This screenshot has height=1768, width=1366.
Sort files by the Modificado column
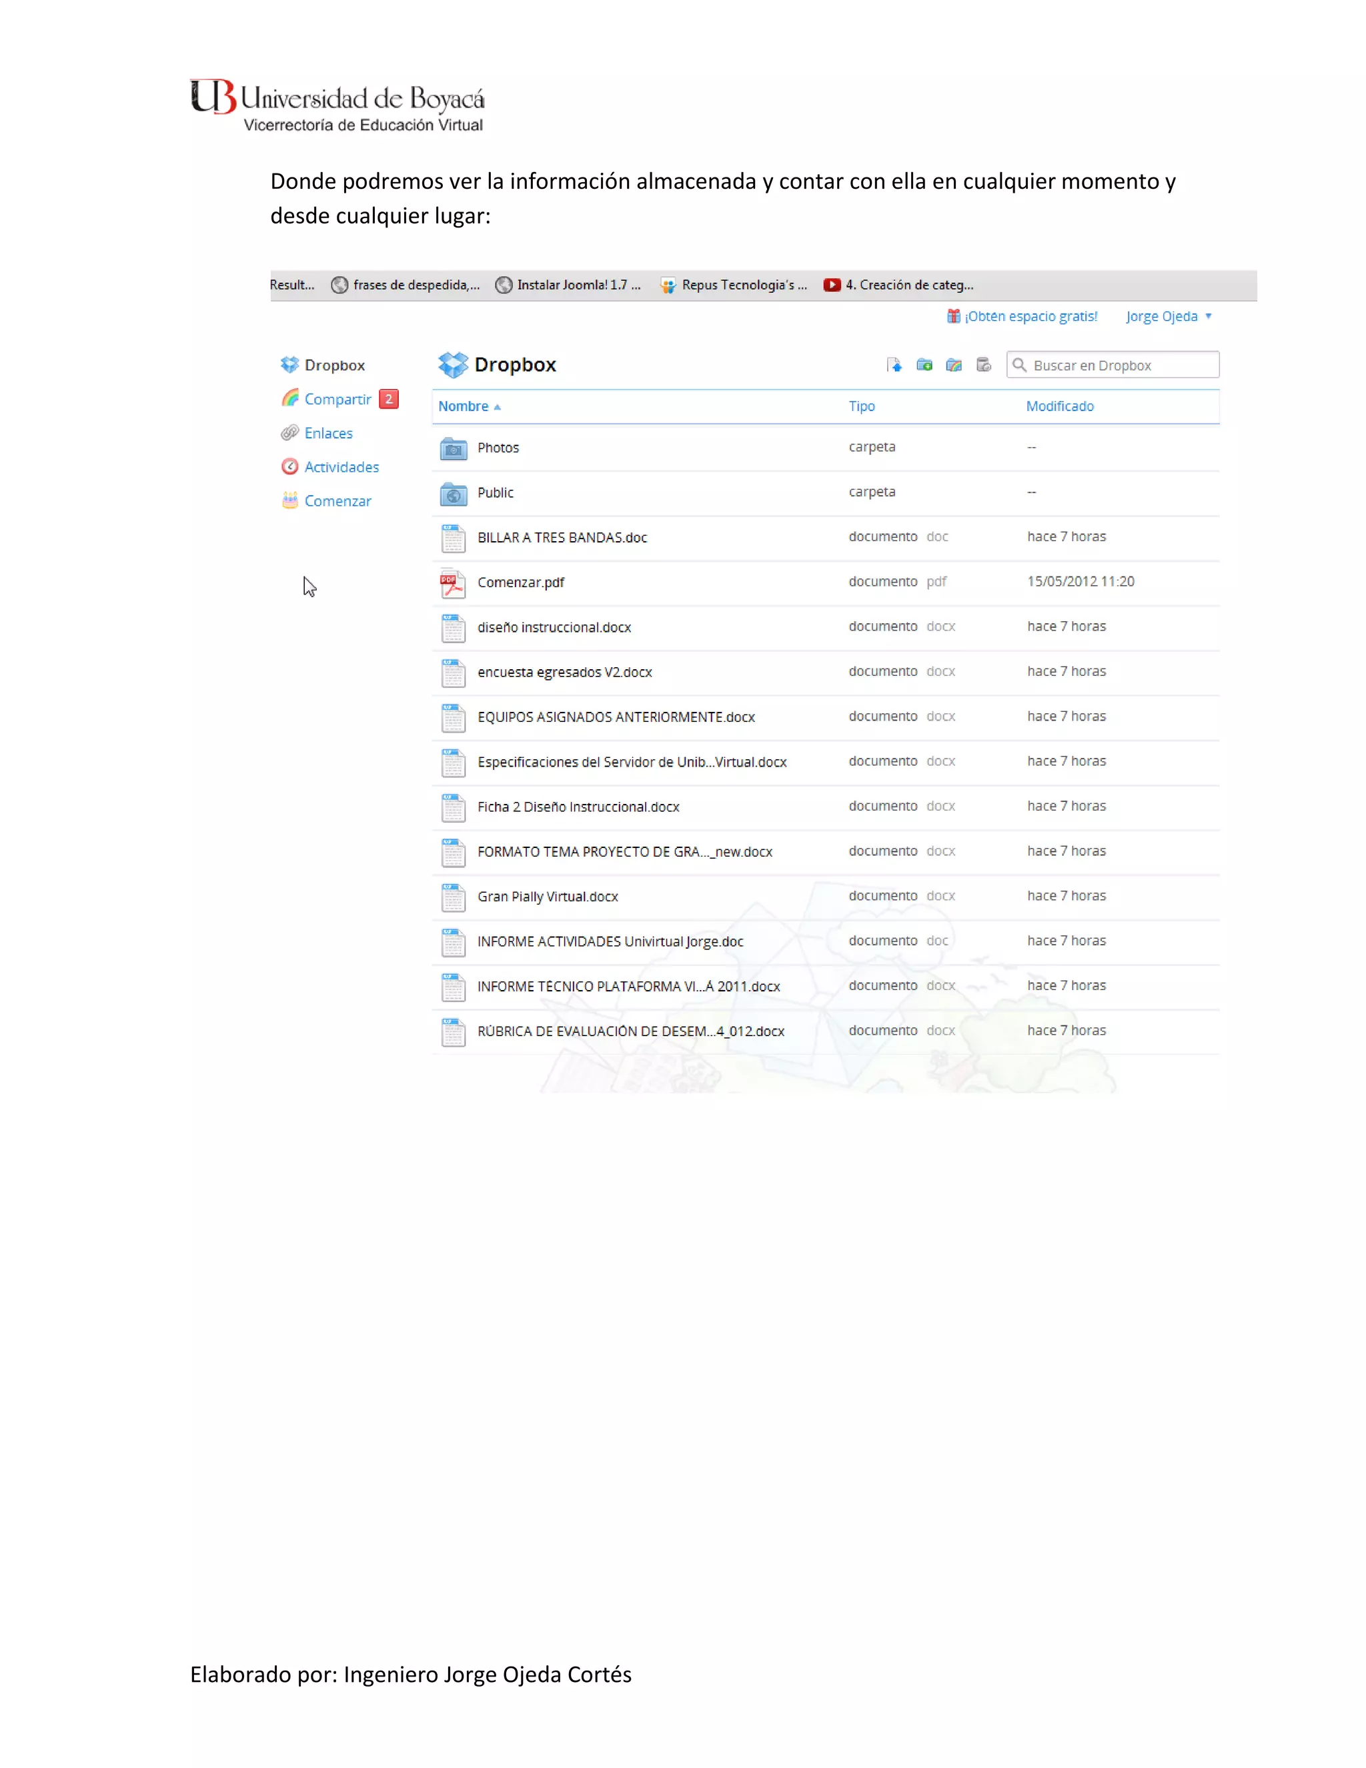click(x=1059, y=406)
